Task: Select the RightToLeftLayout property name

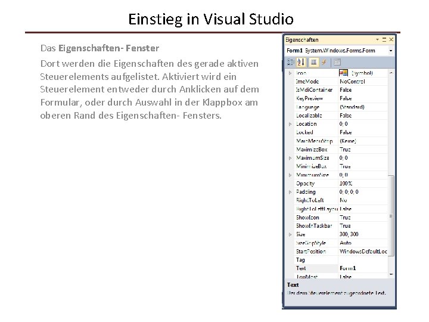Action: [x=317, y=209]
